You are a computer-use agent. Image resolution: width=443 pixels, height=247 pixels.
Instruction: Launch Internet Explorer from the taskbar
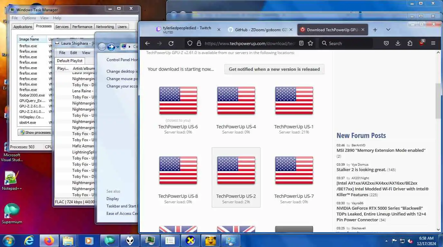point(29,241)
